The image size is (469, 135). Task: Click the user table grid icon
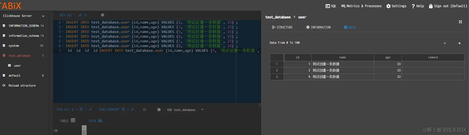[9, 66]
